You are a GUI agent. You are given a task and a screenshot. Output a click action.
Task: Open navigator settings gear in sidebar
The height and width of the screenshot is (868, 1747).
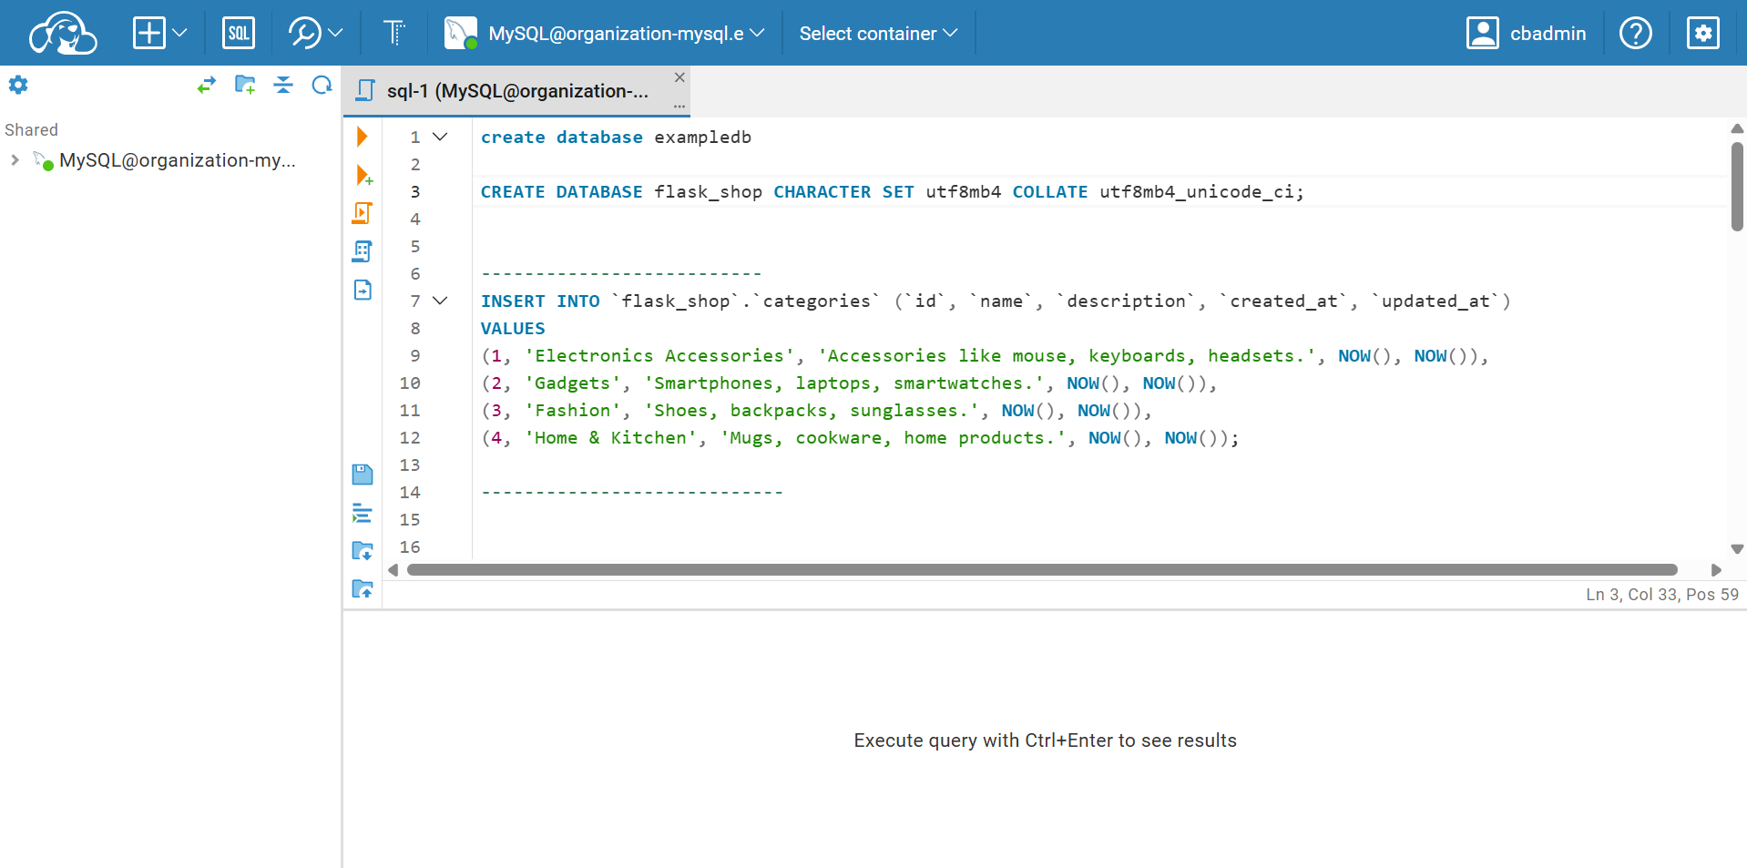(x=18, y=85)
